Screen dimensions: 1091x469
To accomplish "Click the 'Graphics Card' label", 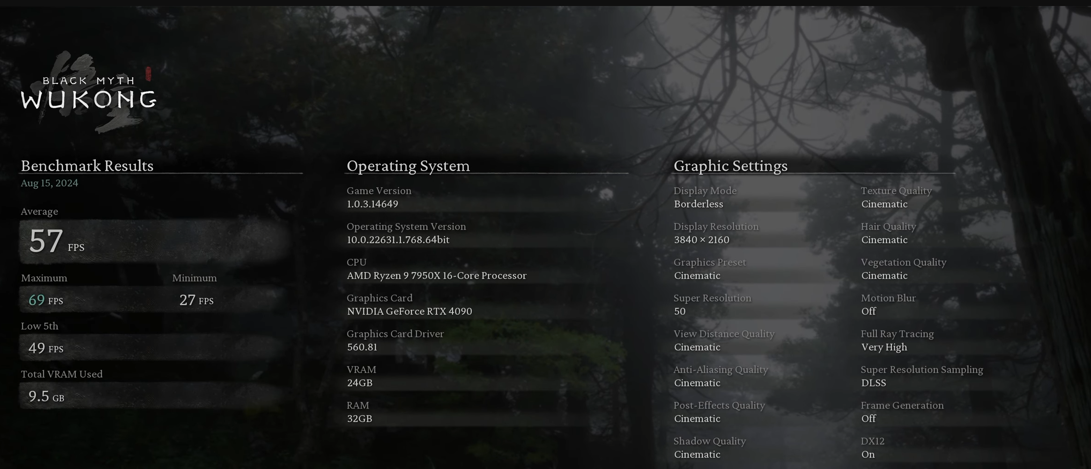I will click(379, 298).
